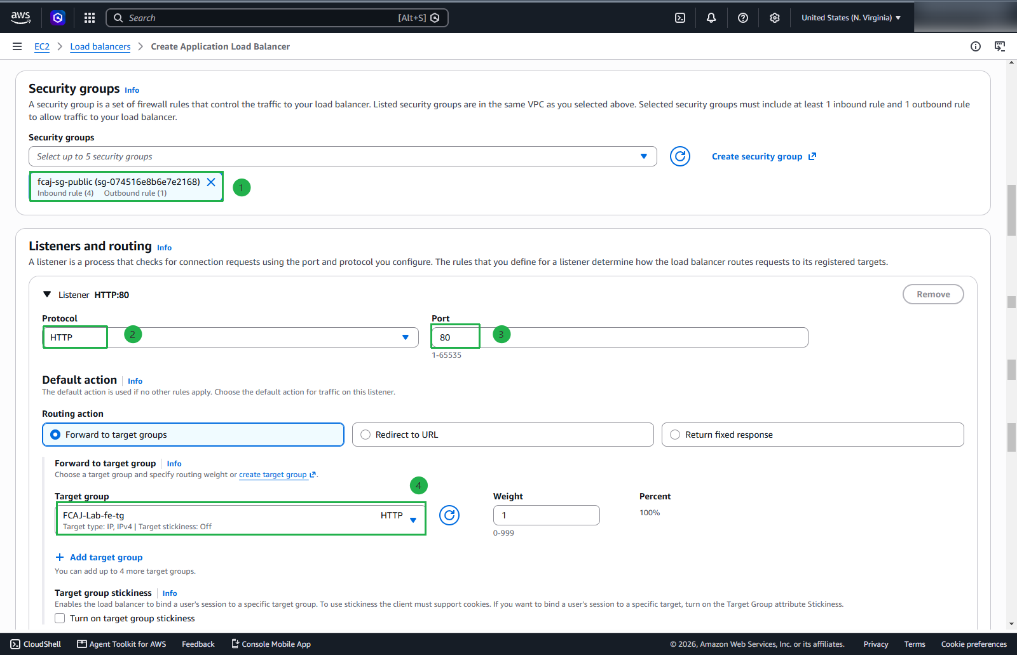This screenshot has height=655, width=1017.
Task: Open the tutorials panel icon at top right
Action: coord(1000,46)
